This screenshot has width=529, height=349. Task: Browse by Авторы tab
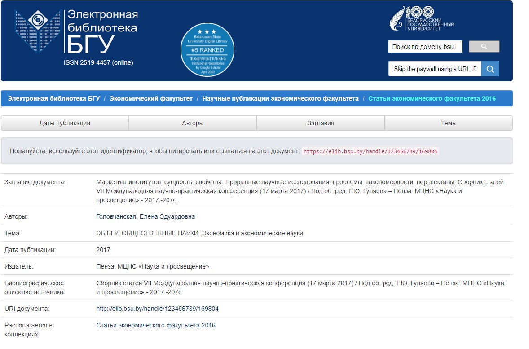click(x=193, y=123)
